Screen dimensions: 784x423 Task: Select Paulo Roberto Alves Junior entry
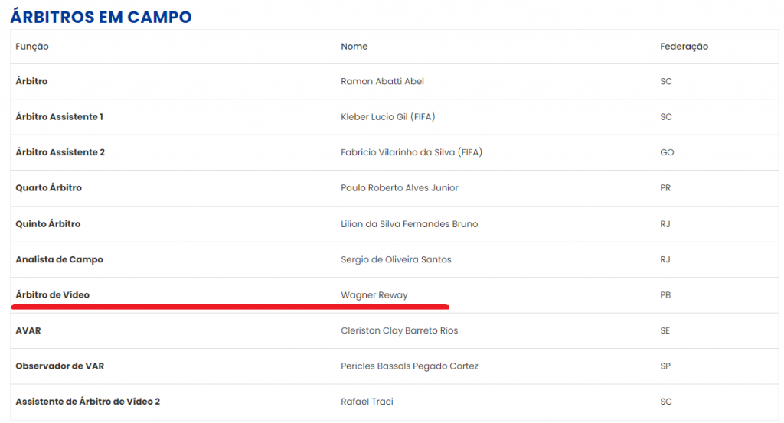tap(400, 187)
